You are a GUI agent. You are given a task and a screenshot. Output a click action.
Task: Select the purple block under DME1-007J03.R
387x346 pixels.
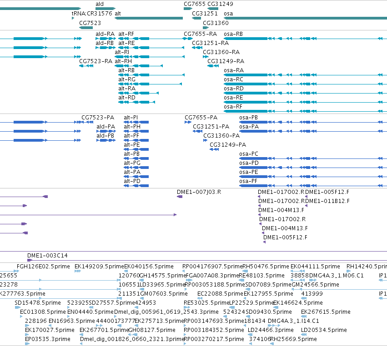pos(180,197)
